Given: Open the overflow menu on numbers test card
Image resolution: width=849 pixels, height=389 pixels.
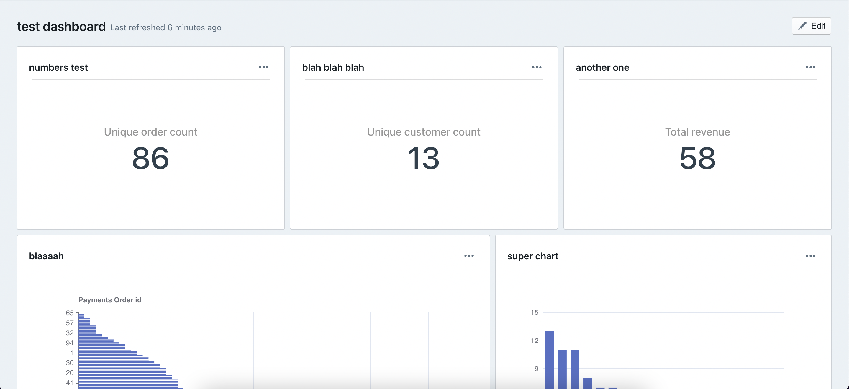Looking at the screenshot, I should pyautogui.click(x=264, y=67).
